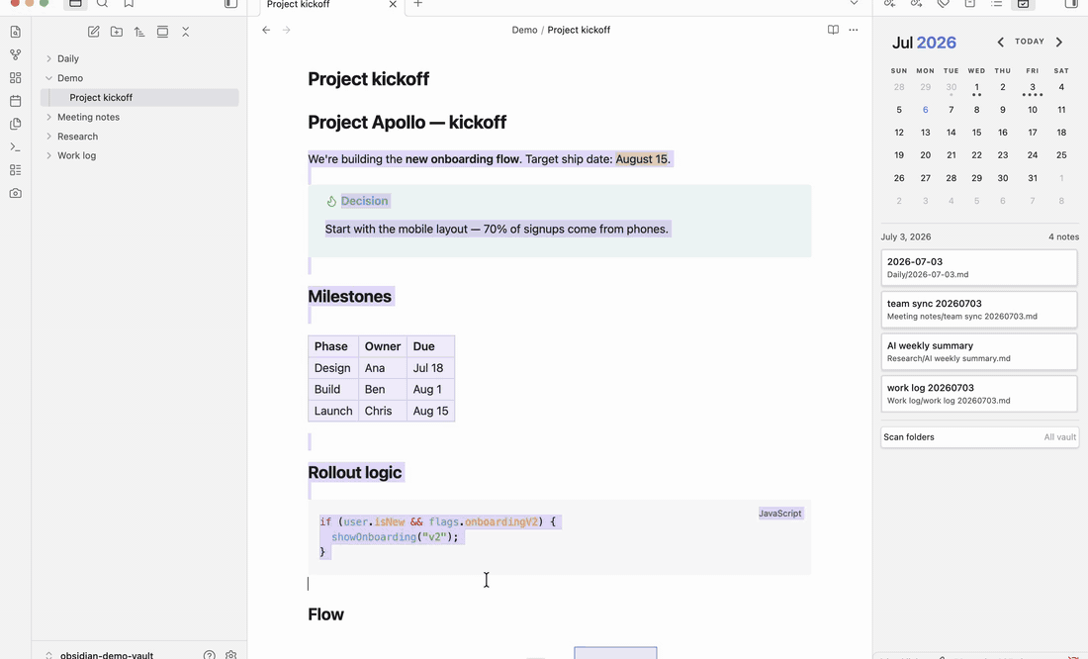The height and width of the screenshot is (659, 1088).
Task: Click the checklist-style ribbon icon
Action: 15,170
